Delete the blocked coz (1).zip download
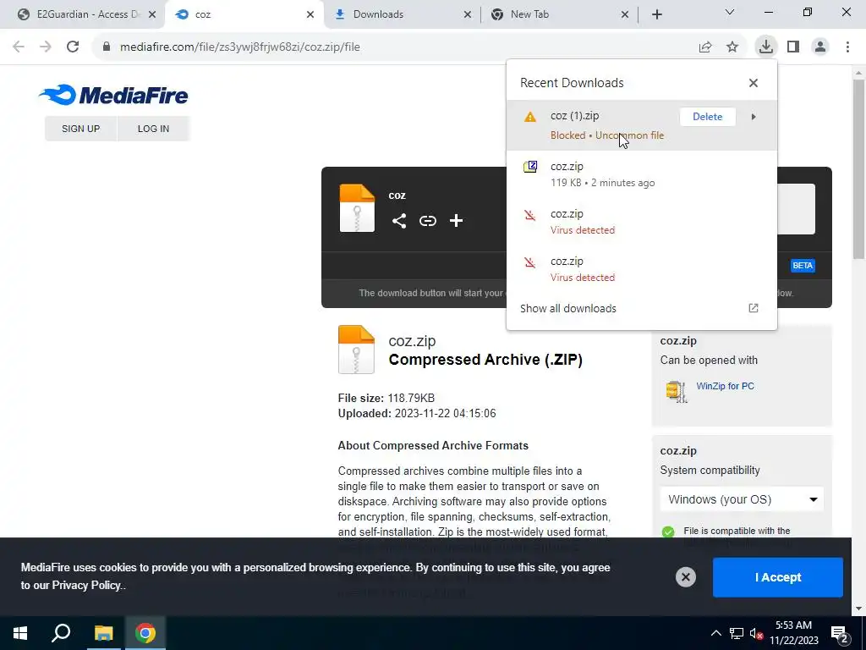Image resolution: width=866 pixels, height=650 pixels. (x=708, y=117)
